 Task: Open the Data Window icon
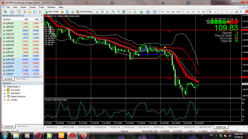click(x=25, y=12)
